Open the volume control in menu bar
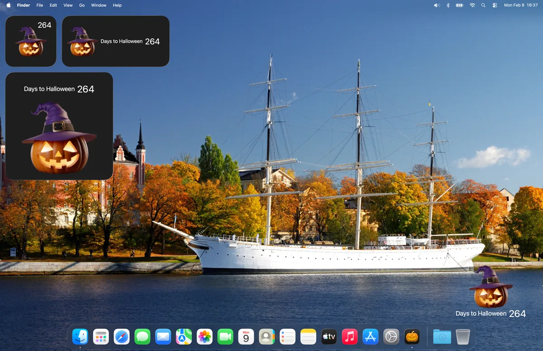The height and width of the screenshot is (351, 543). tap(437, 5)
